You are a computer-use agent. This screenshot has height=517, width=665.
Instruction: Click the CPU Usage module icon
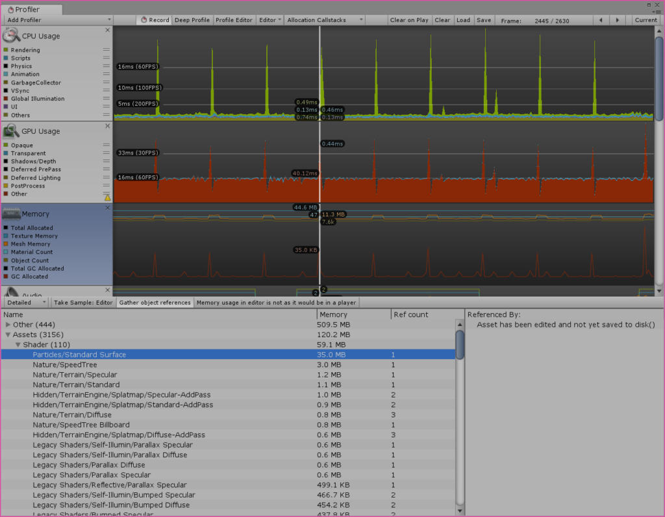(12, 36)
